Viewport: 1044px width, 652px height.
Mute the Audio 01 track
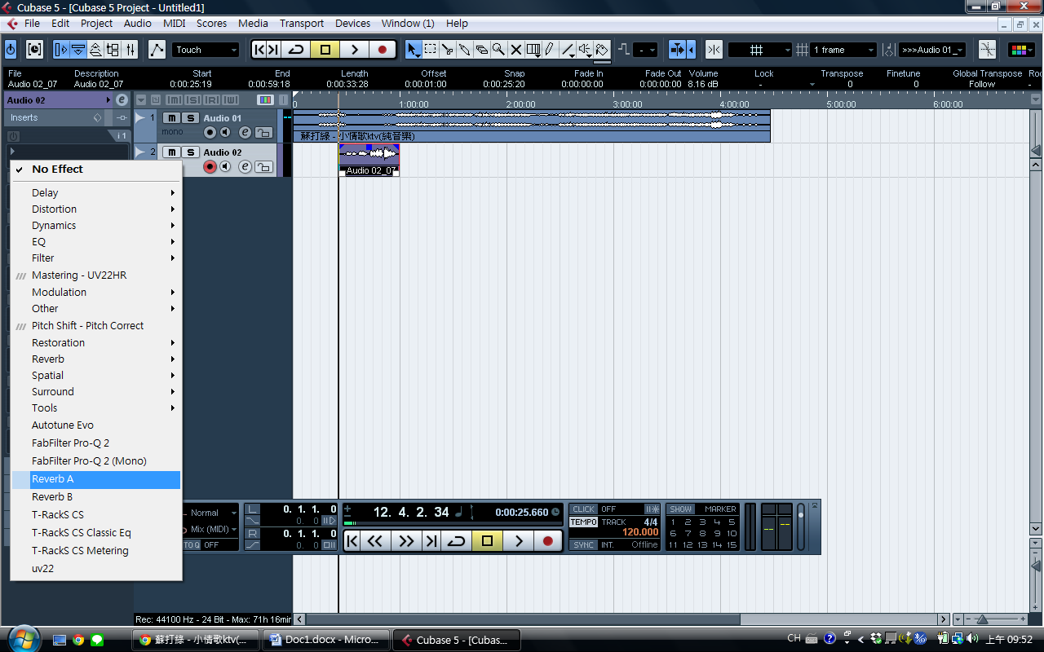pos(170,118)
